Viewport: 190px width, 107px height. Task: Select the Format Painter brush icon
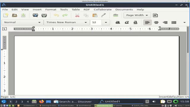[x=104, y=15]
